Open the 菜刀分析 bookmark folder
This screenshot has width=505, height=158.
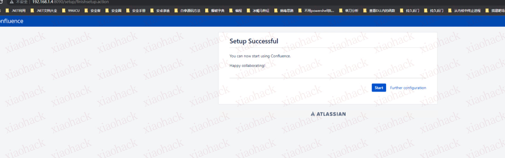(x=349, y=11)
